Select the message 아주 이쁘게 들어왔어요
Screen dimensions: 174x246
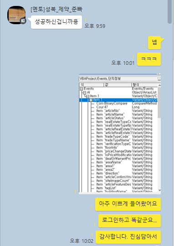(128, 204)
